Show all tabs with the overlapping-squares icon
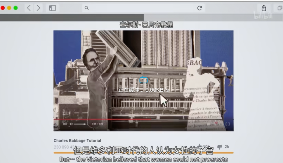 click(279, 8)
